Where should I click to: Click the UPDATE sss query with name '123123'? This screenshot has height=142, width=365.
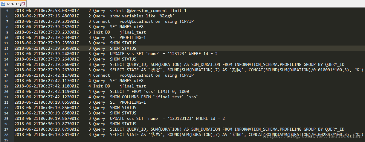pyautogui.click(x=164, y=54)
